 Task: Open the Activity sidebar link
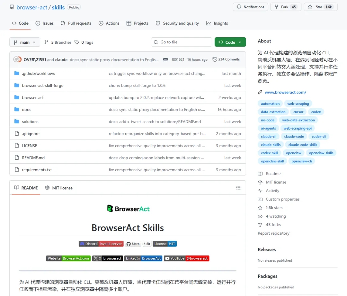[269, 191]
